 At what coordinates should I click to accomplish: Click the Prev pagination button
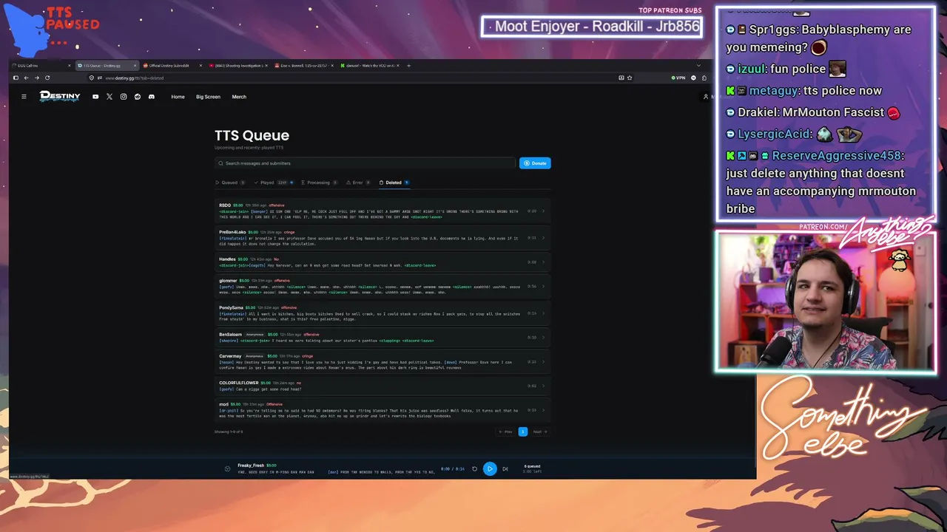tap(506, 432)
